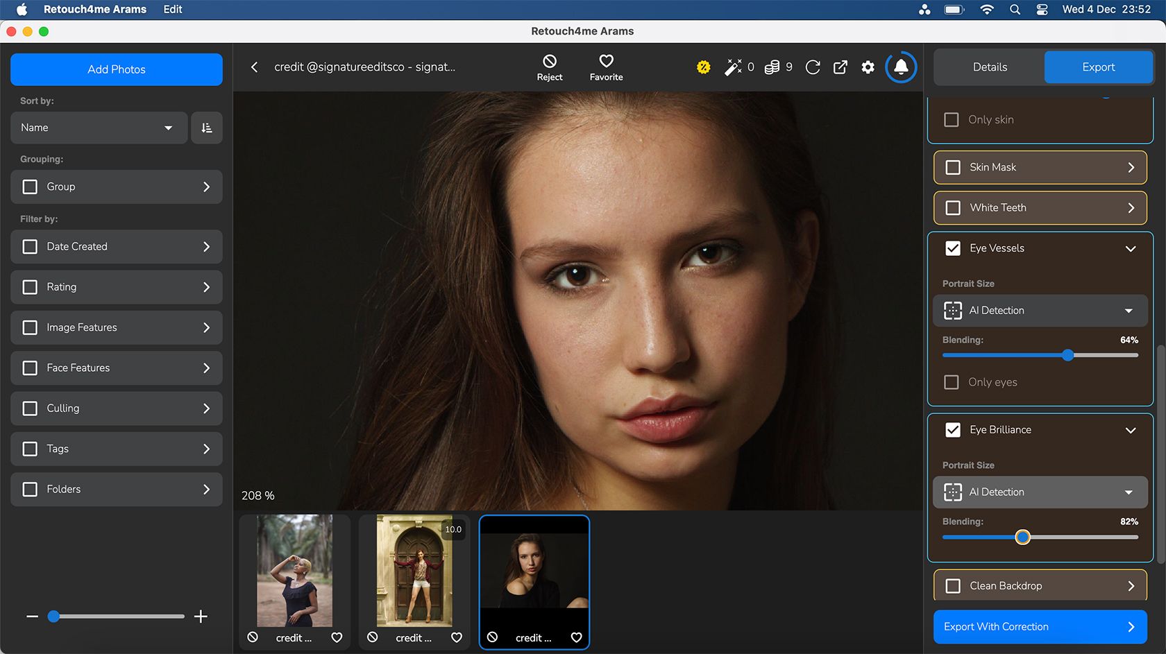The image size is (1166, 654).
Task: Switch to the Export tab
Action: point(1099,67)
